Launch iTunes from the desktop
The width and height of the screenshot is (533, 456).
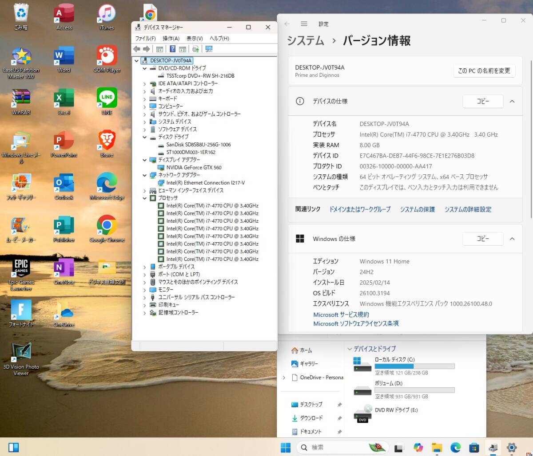click(x=107, y=18)
